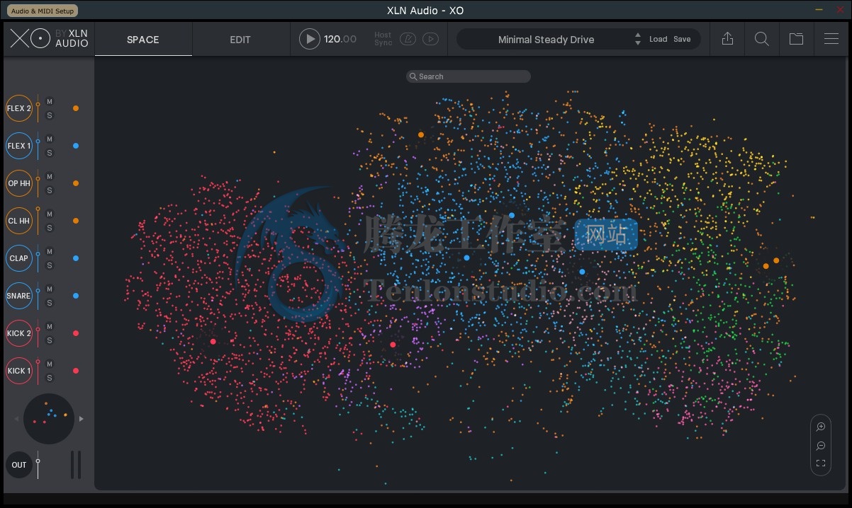This screenshot has width=852, height=508.
Task: Click the red dot in the KICK 2 row
Action: [x=76, y=333]
